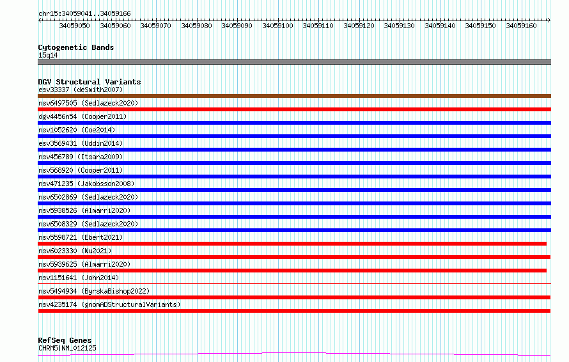
Task: Click the blue nsv1052620 variant bar
Action: point(294,136)
